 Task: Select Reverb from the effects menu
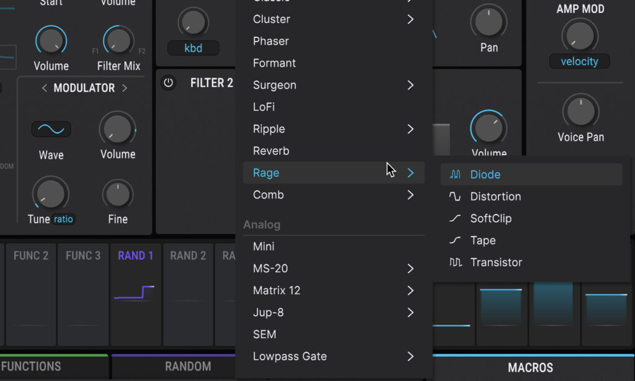pos(271,151)
